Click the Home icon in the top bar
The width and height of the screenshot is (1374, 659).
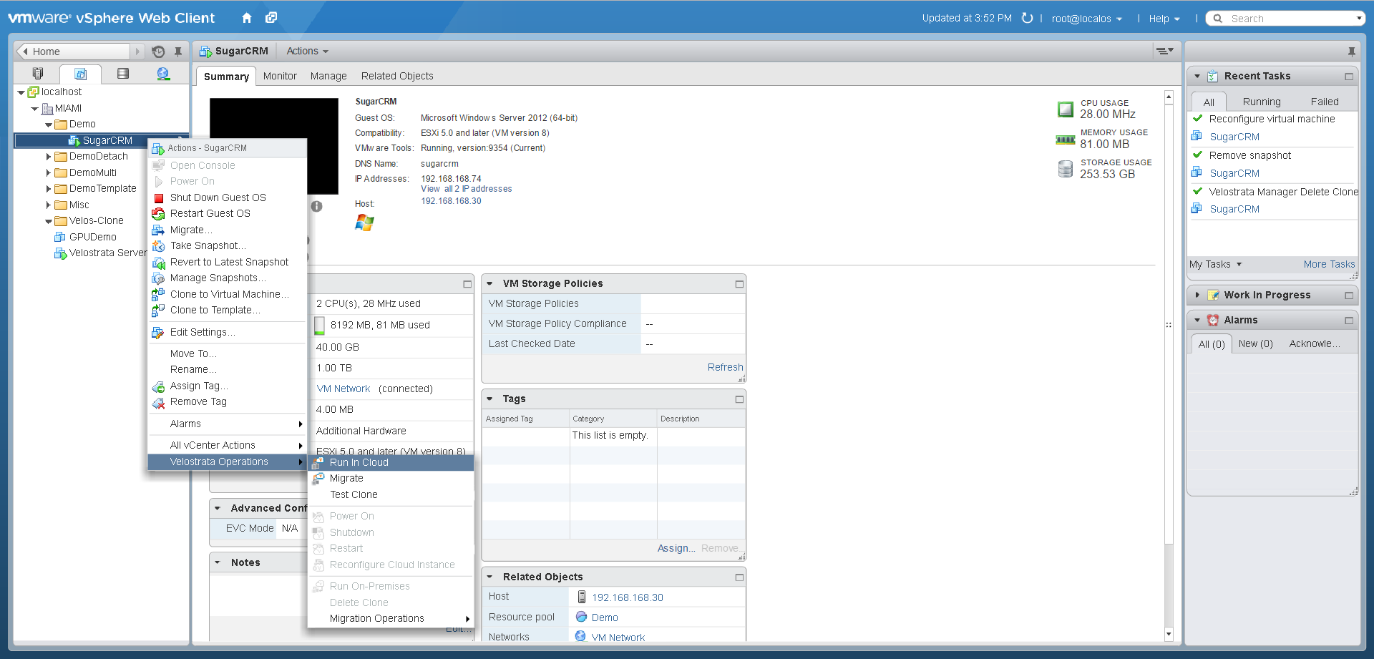click(x=246, y=18)
